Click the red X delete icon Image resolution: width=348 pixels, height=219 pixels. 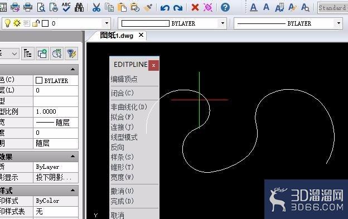tap(195, 7)
